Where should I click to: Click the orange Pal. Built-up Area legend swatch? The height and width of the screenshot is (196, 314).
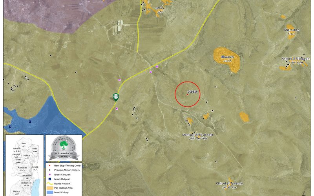click(x=49, y=188)
